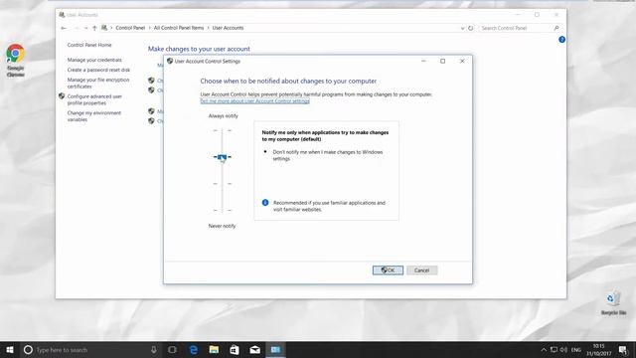Open Manage your file encryption certificates
This screenshot has height=358, width=636.
pos(98,84)
